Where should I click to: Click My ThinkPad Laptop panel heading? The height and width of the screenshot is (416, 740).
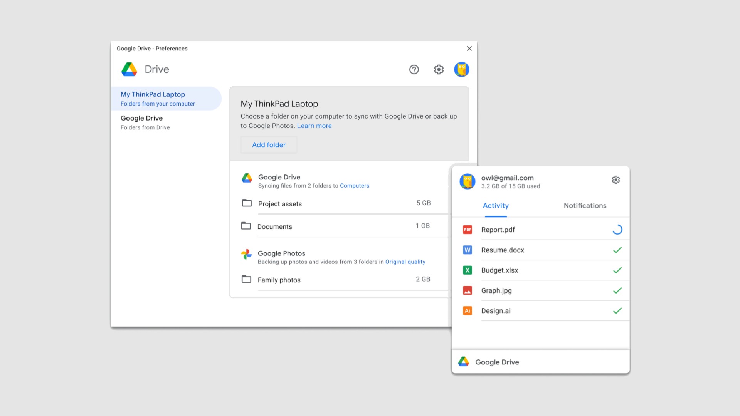279,104
